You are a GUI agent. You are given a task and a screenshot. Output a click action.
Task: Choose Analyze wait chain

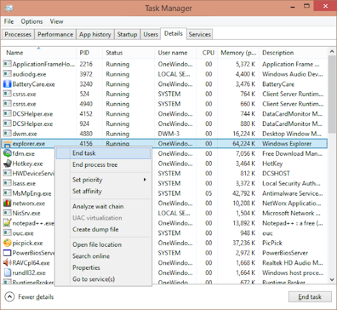coord(103,206)
